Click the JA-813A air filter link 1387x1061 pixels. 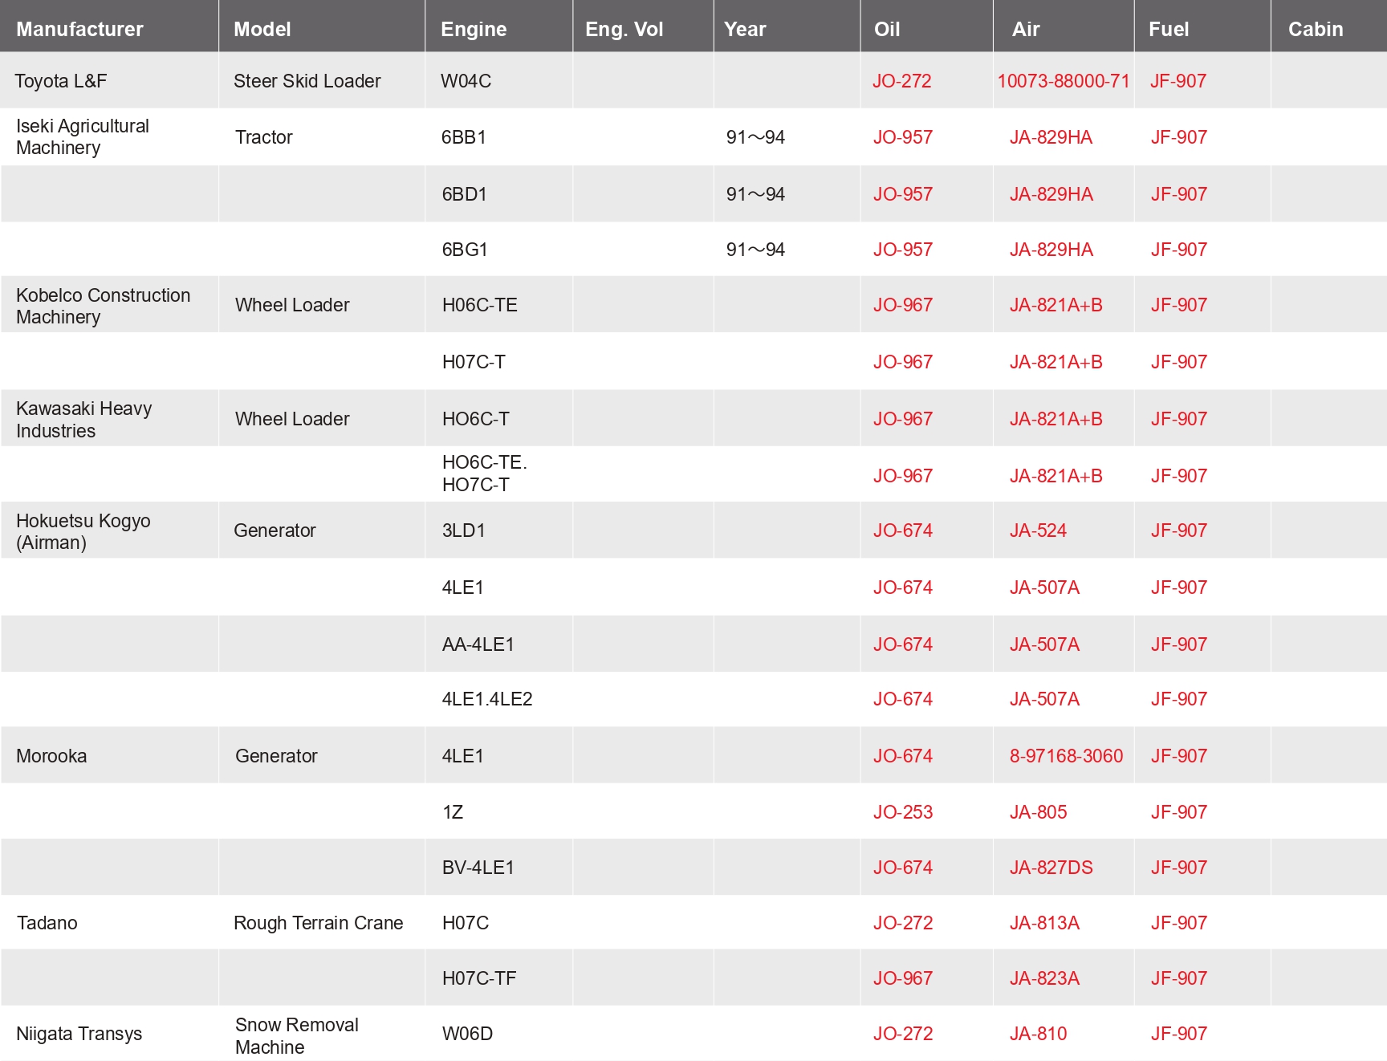1044,923
